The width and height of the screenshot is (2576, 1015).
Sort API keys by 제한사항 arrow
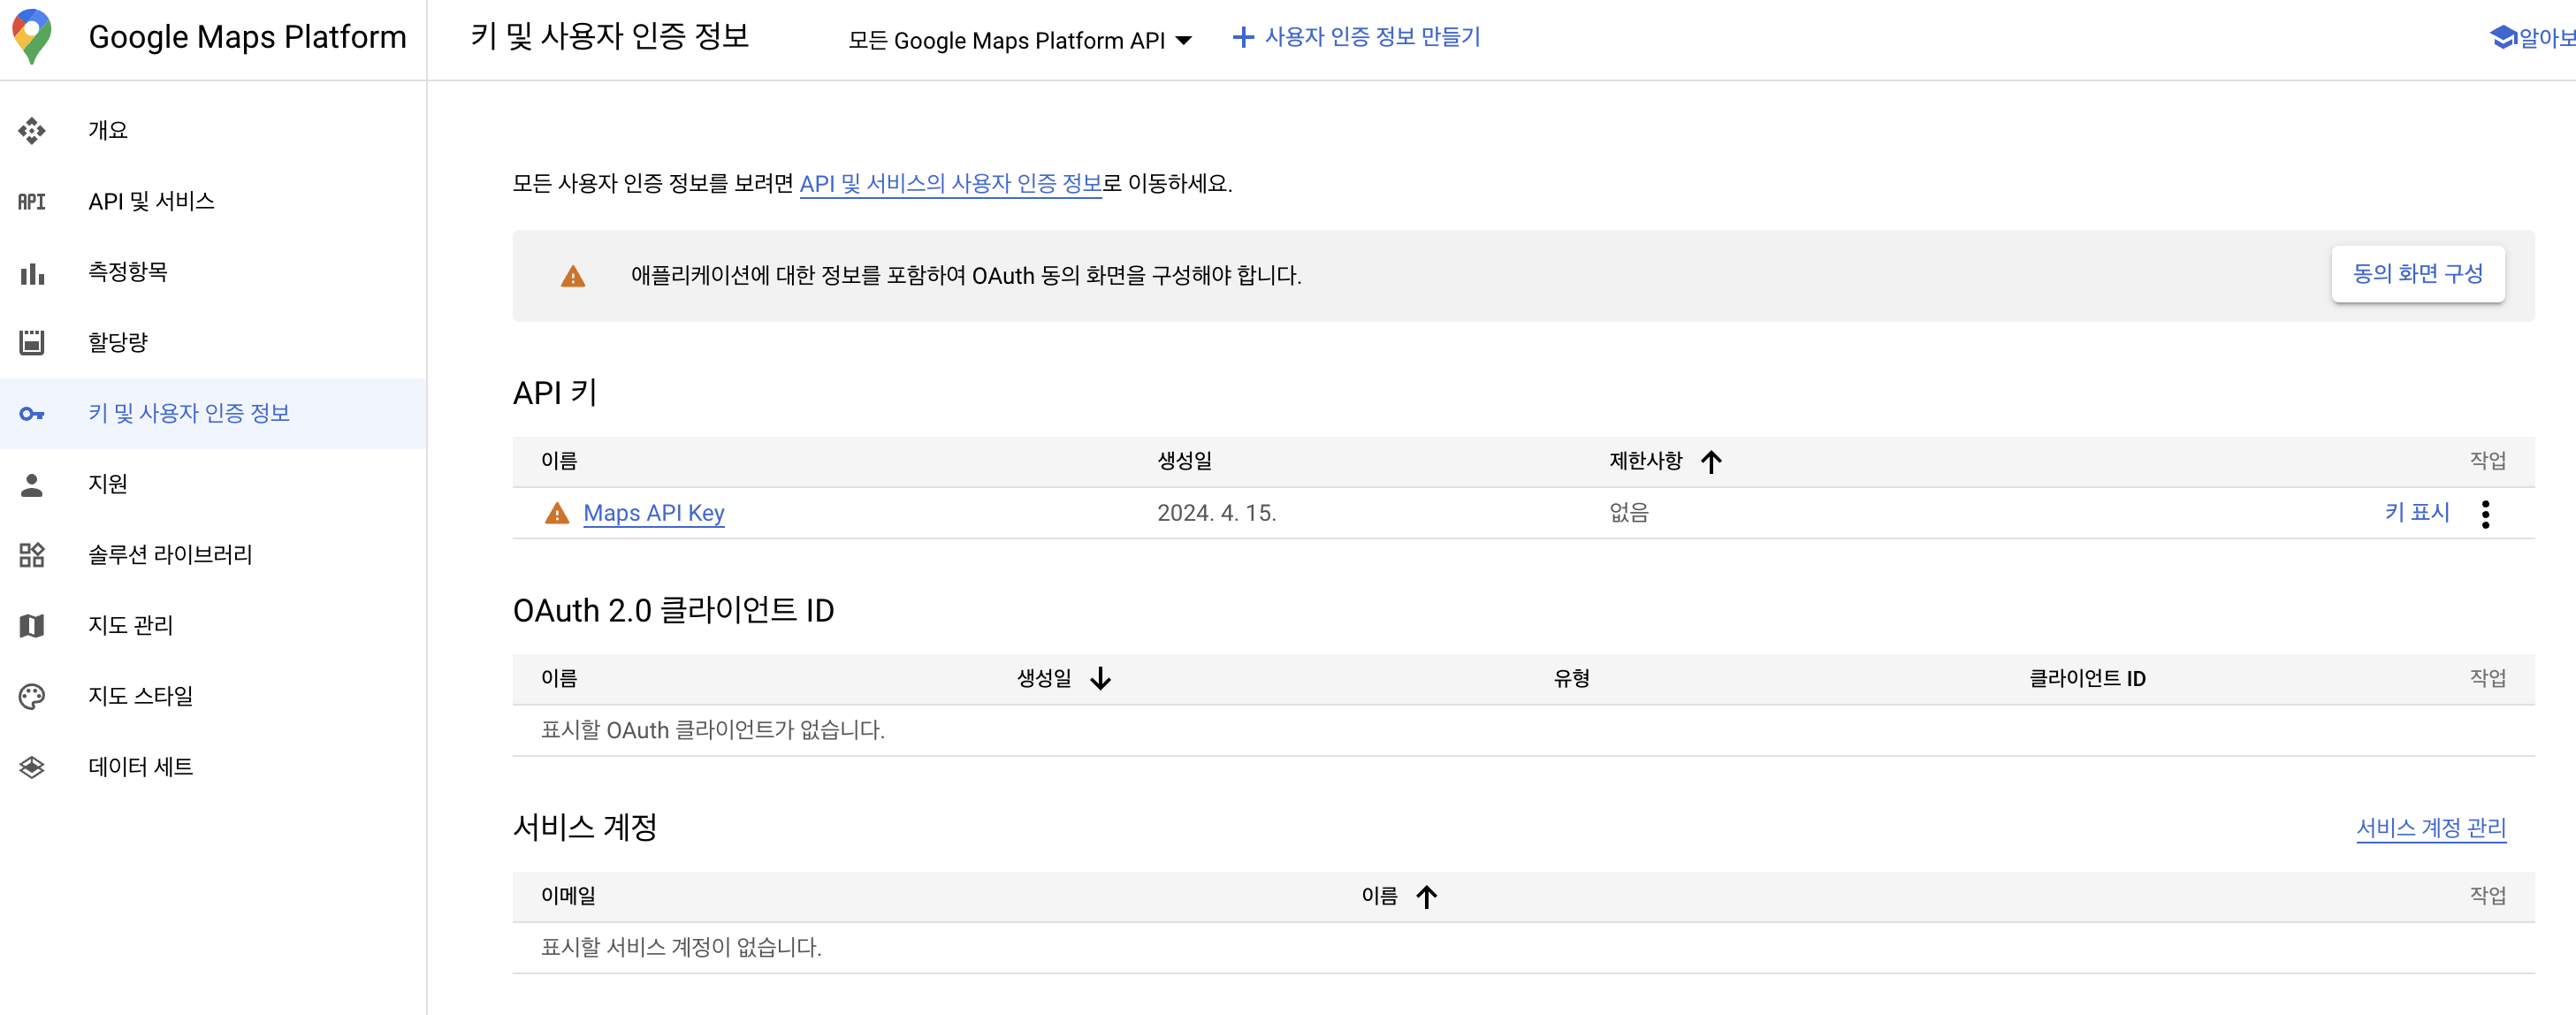pyautogui.click(x=1711, y=462)
